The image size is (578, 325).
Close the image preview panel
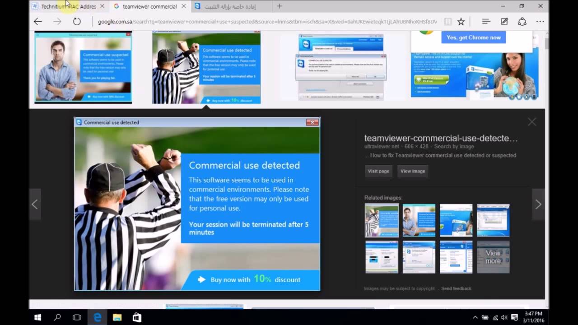click(532, 122)
